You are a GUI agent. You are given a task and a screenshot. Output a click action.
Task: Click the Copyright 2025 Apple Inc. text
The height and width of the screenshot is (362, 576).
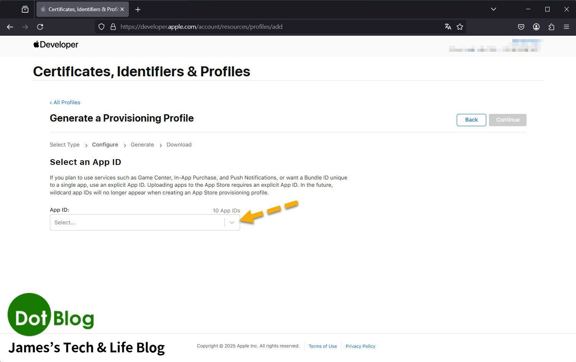(248, 346)
